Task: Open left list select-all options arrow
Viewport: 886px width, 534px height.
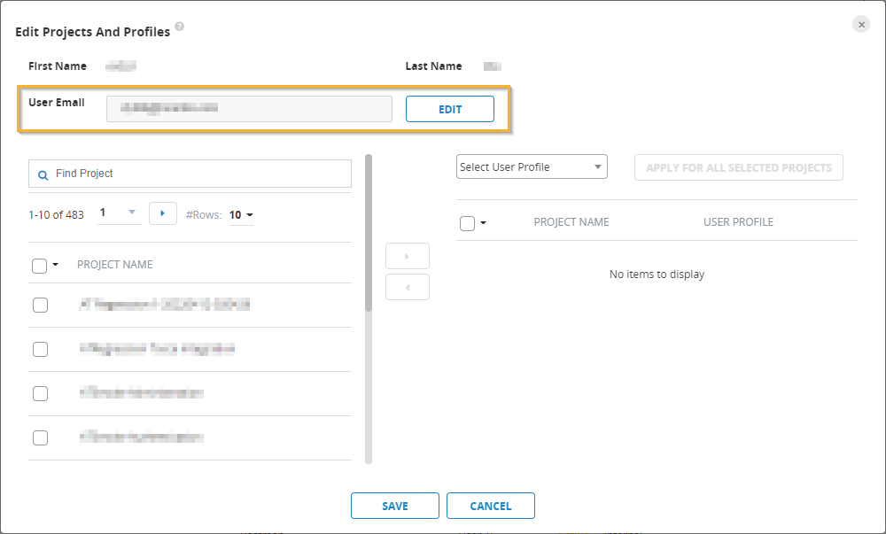Action: pos(56,265)
